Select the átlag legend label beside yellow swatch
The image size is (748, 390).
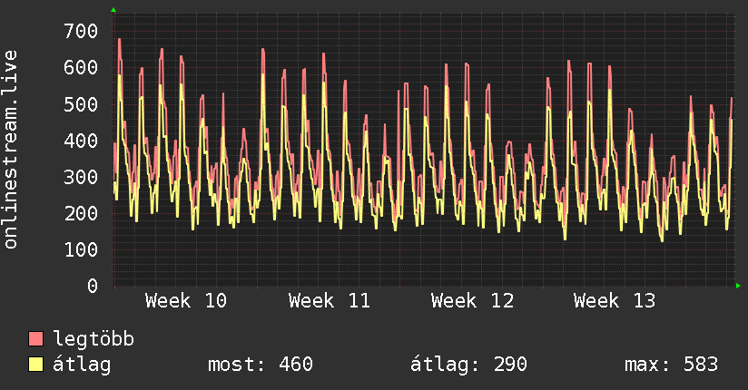[x=82, y=365]
